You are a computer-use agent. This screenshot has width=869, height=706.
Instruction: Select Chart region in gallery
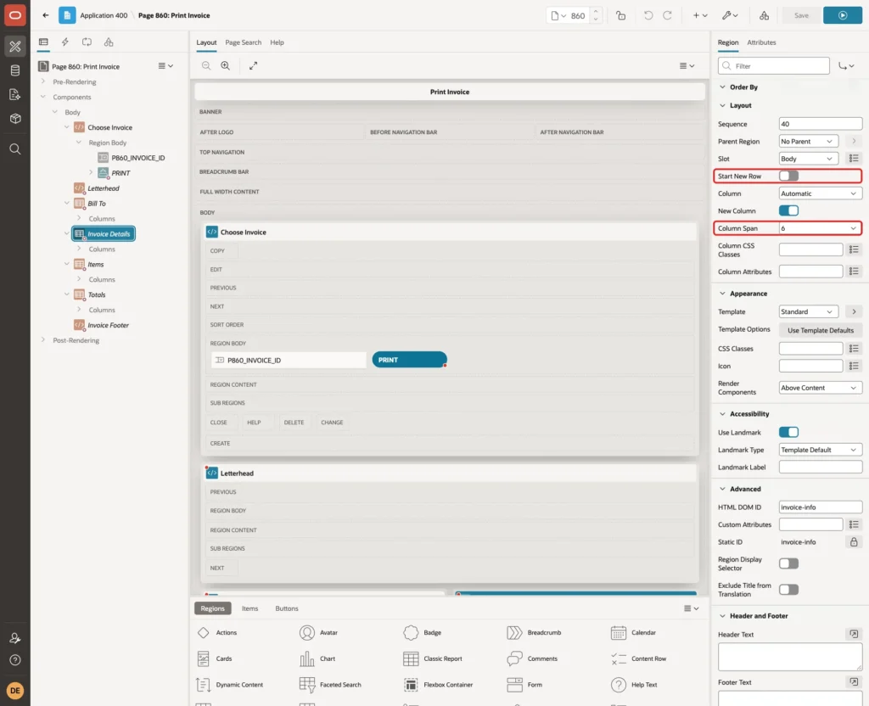click(317, 658)
